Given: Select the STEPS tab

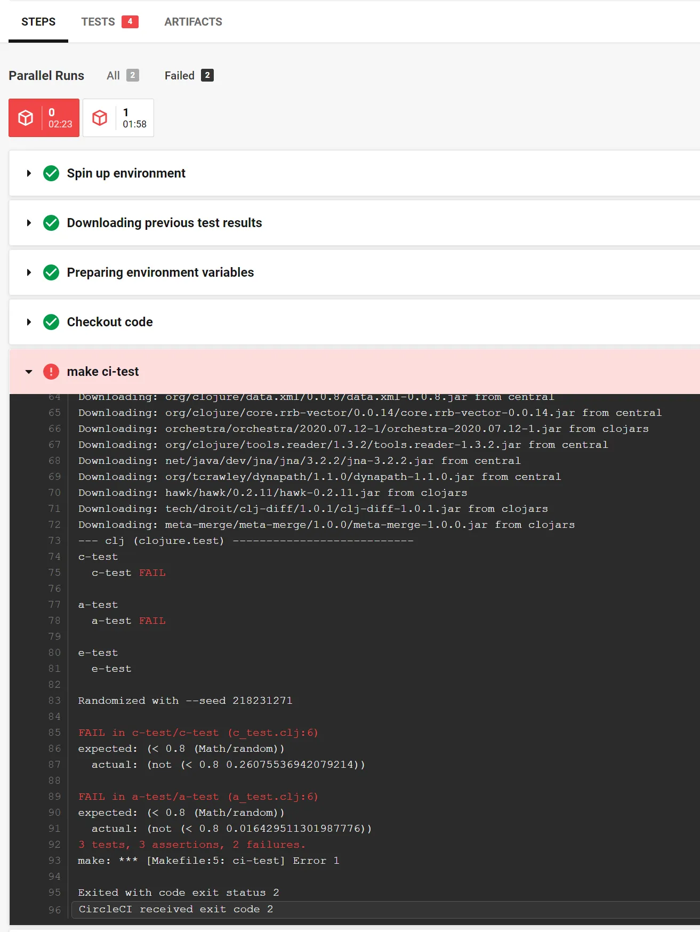Looking at the screenshot, I should point(38,22).
